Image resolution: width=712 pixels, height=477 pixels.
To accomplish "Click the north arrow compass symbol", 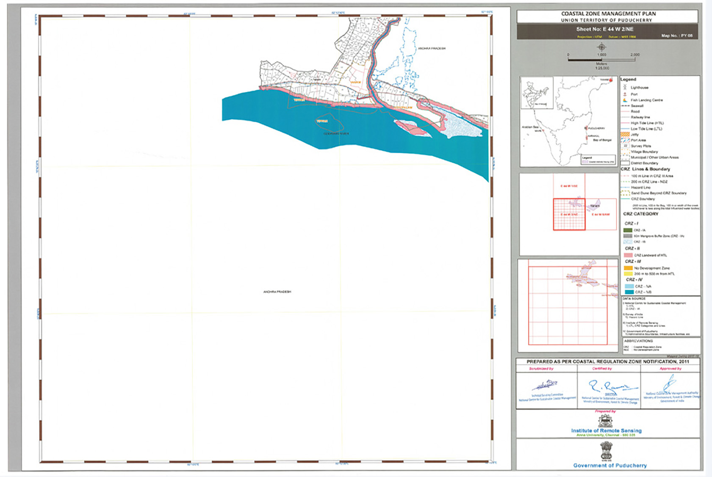I will [601, 47].
